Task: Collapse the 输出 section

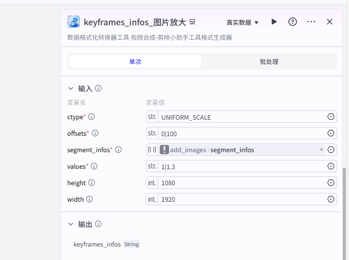Action: click(71, 224)
